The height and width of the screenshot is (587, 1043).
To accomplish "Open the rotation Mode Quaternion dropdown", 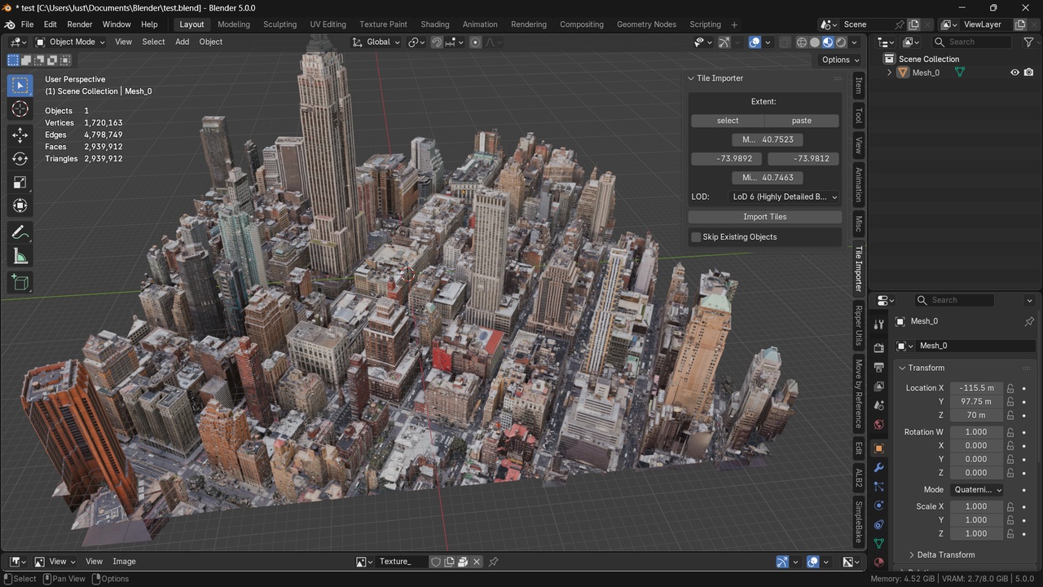I will [x=976, y=490].
